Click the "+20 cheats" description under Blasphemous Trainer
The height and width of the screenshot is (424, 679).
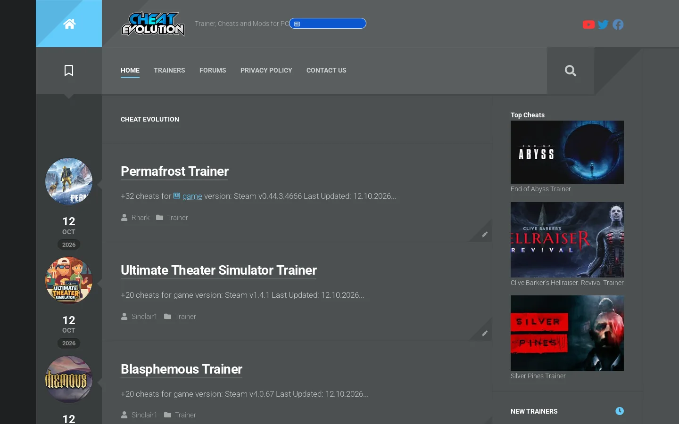tap(245, 394)
